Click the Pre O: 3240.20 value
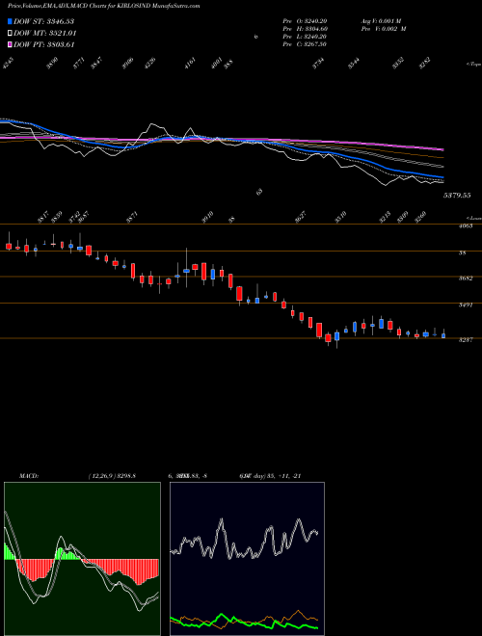This screenshot has height=636, width=482. click(x=305, y=21)
